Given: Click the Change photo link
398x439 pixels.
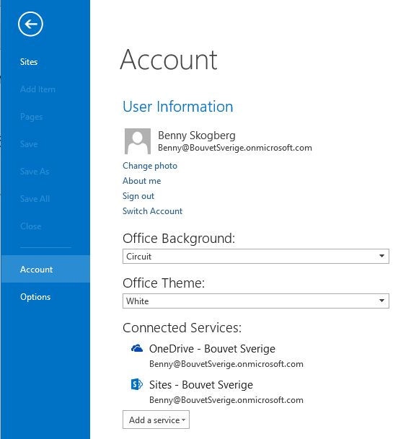Looking at the screenshot, I should [150, 166].
